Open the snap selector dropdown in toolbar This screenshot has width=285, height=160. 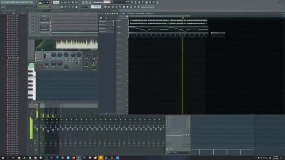[x=84, y=7]
